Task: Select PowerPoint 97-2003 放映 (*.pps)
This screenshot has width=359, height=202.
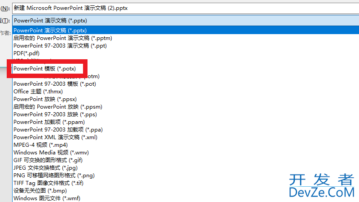Action: 55,114
